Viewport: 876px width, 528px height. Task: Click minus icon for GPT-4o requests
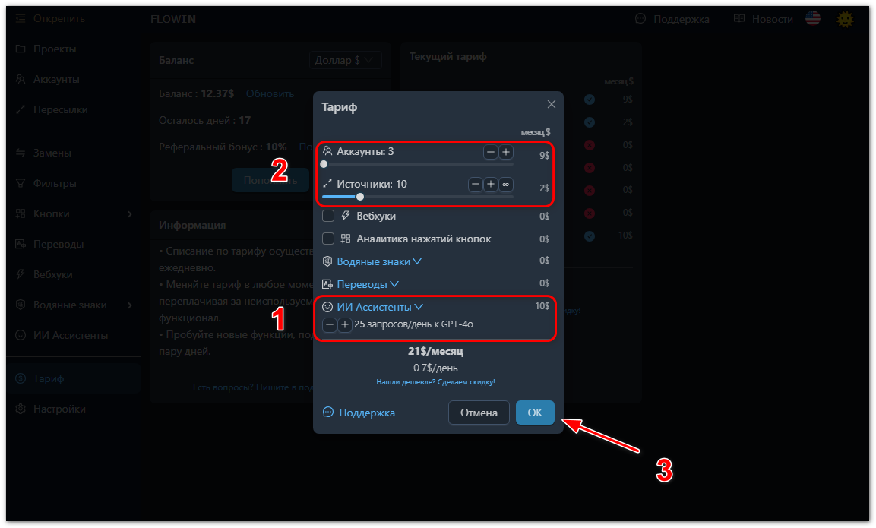330,324
